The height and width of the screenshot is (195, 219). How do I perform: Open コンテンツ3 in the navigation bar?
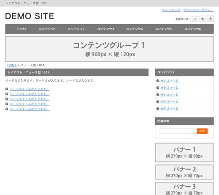105,29
